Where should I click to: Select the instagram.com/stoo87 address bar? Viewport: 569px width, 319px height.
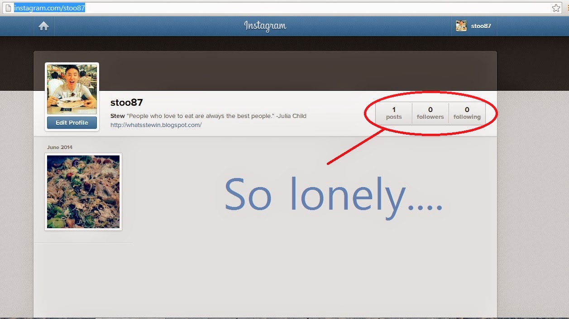[x=281, y=8]
